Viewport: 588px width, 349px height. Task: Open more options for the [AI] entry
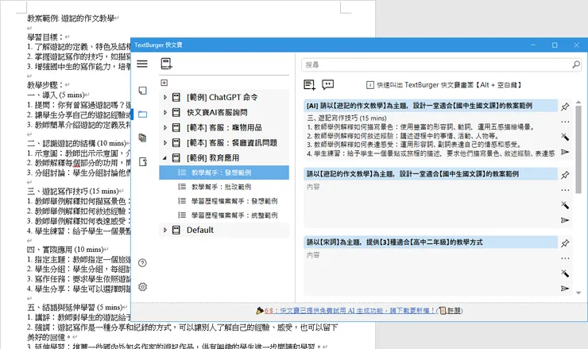(565, 122)
